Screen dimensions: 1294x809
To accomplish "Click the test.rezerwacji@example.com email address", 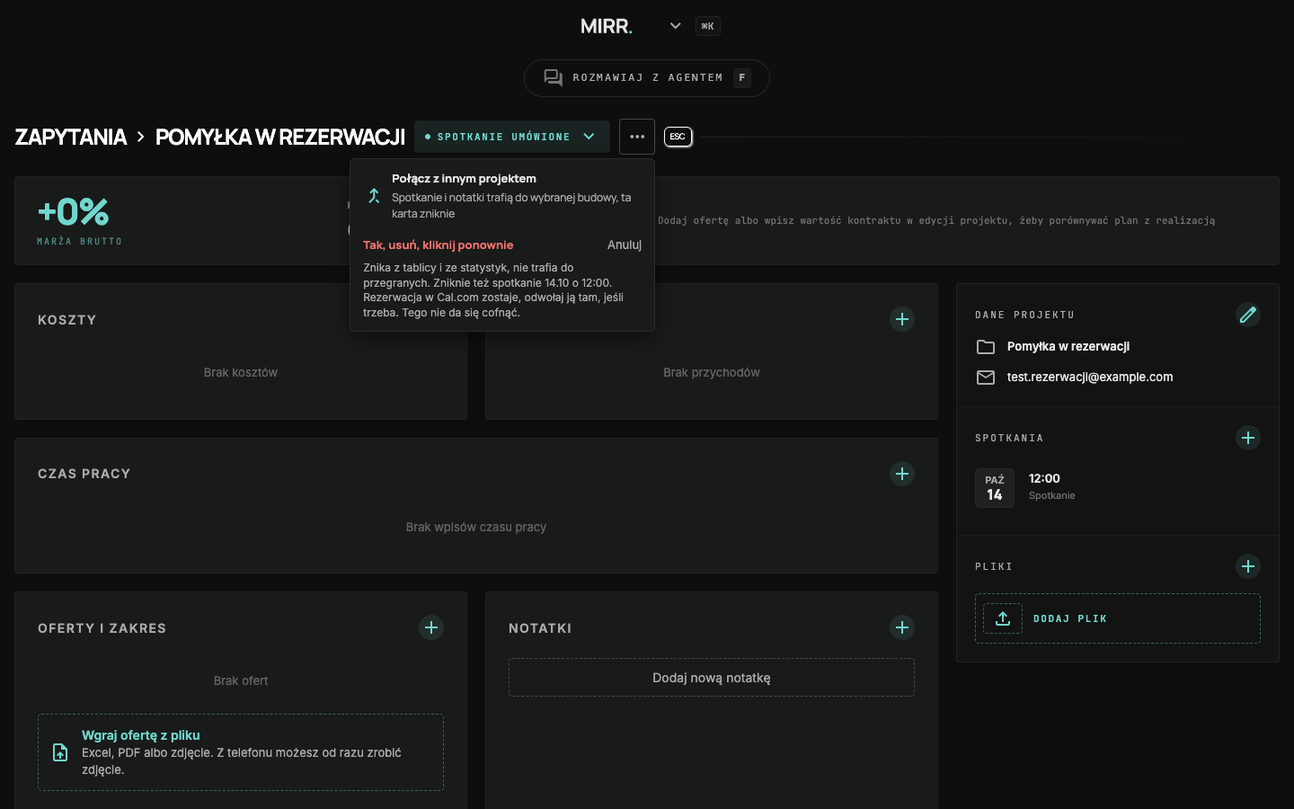I will pyautogui.click(x=1090, y=378).
